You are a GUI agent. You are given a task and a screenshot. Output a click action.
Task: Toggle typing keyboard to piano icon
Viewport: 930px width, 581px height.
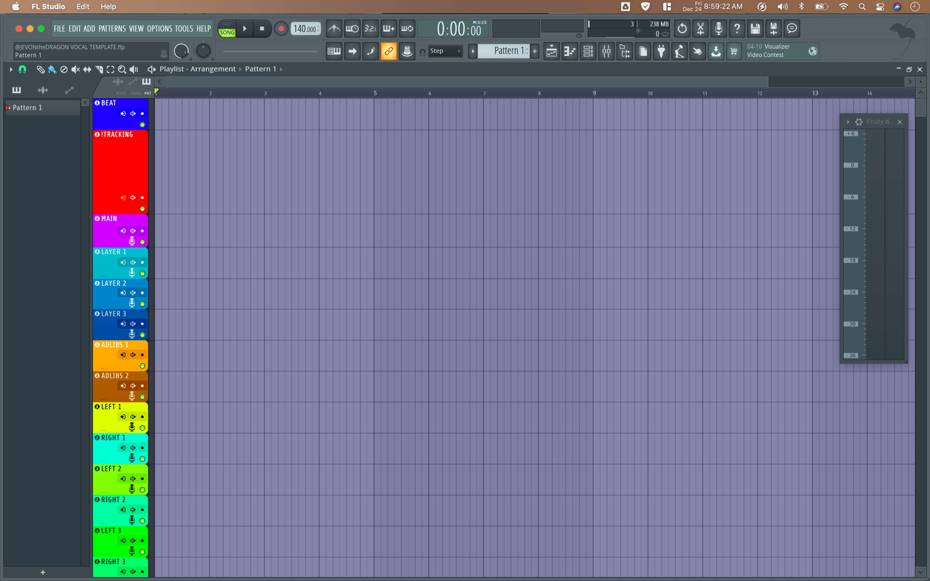click(x=334, y=51)
